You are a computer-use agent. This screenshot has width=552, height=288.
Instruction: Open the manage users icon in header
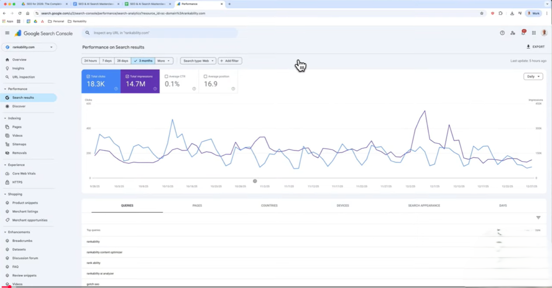(513, 33)
